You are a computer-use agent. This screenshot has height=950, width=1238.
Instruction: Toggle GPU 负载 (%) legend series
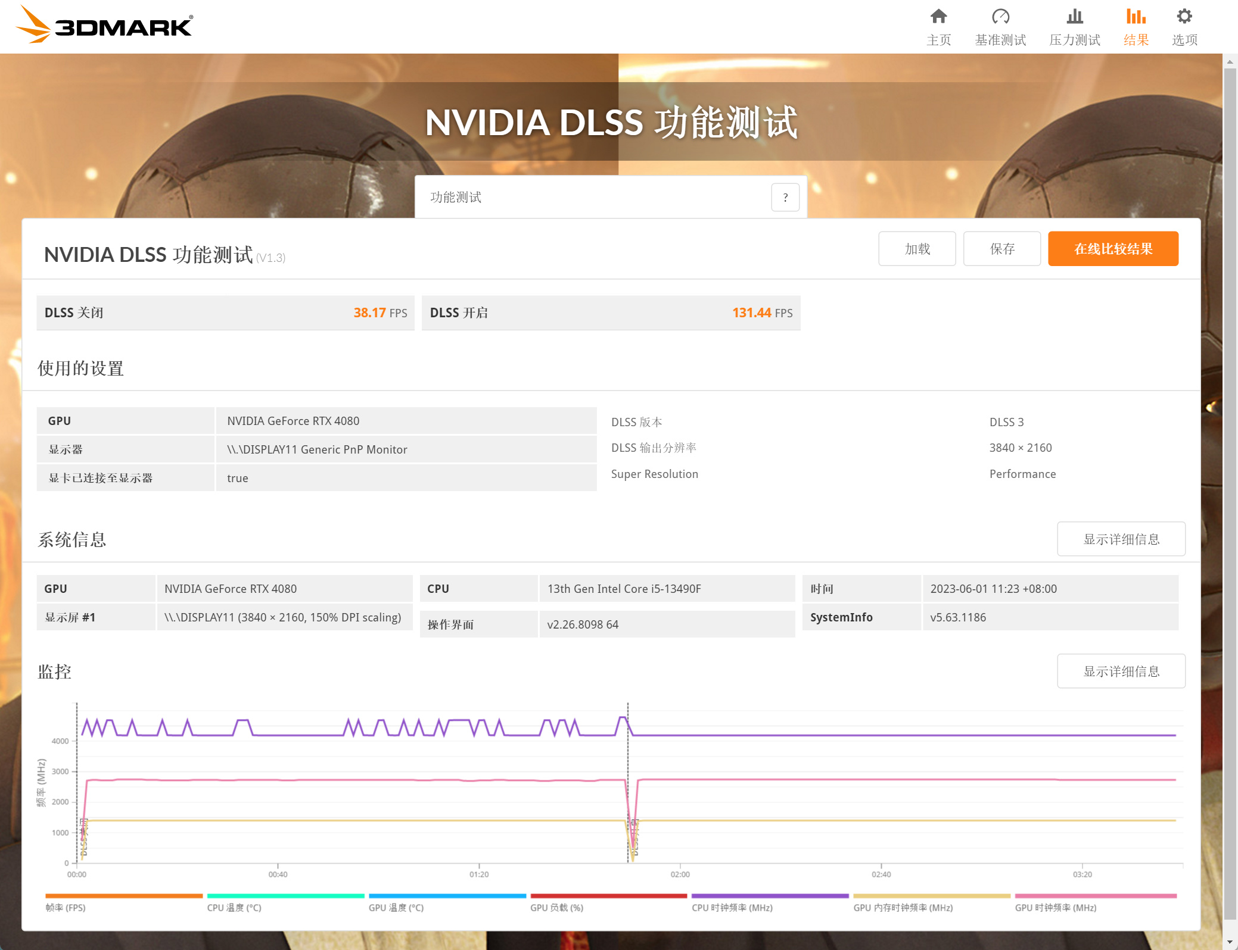pos(556,908)
